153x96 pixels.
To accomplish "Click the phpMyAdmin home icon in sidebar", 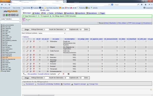I will tap(4, 15).
